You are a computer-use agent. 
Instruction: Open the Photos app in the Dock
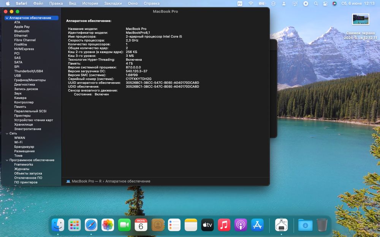[x=108, y=225]
